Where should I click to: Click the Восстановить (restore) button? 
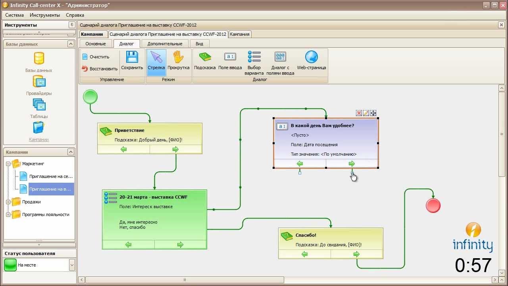pos(100,68)
